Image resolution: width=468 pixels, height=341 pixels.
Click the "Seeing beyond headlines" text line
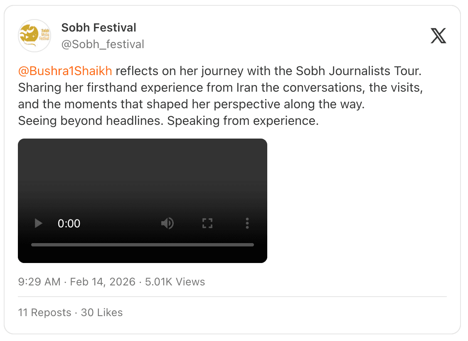(x=168, y=121)
